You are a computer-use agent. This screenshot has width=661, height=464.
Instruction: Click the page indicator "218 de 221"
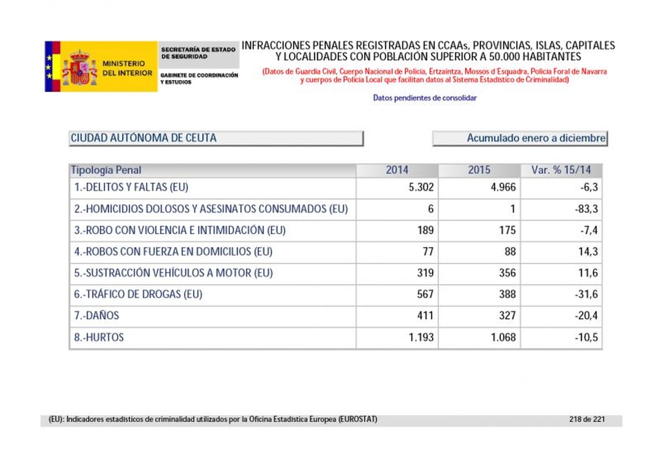(587, 419)
